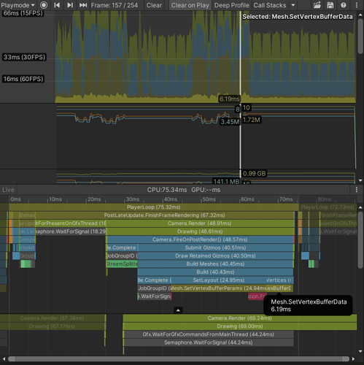Toggle the Live view button

pos(8,190)
